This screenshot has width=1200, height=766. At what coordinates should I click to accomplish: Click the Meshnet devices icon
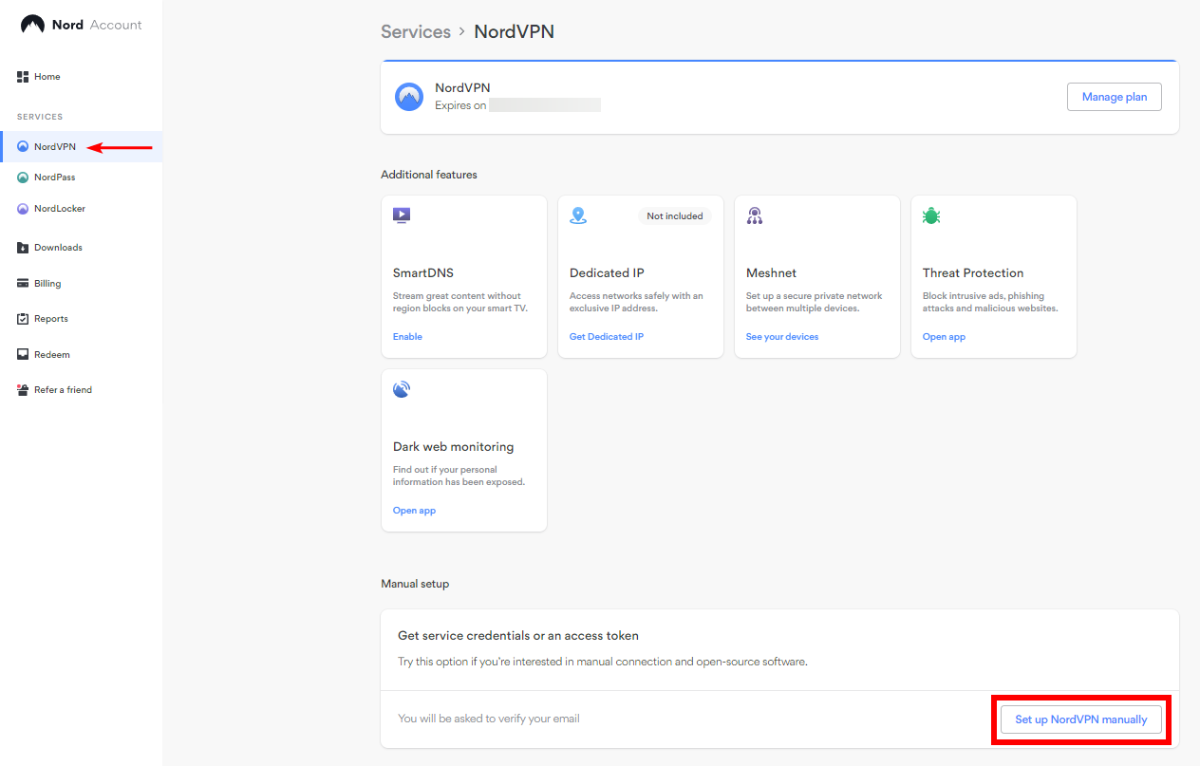tap(755, 215)
